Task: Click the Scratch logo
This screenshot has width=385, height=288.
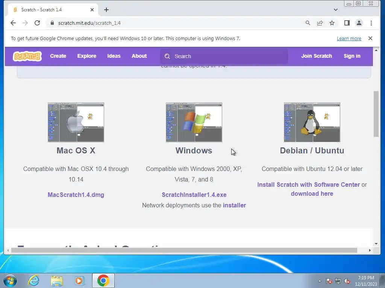Action: 27,56
